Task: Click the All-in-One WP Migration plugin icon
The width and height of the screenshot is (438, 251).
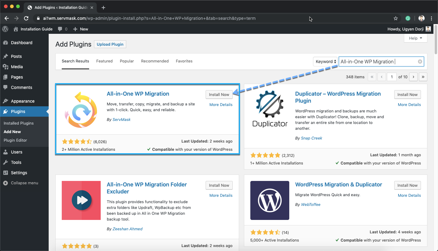Action: (81, 109)
